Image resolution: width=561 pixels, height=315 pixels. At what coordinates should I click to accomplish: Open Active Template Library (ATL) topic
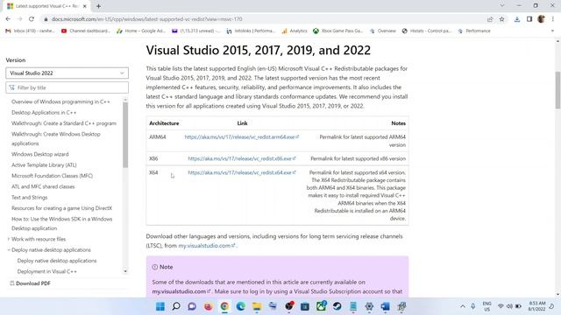coord(44,165)
